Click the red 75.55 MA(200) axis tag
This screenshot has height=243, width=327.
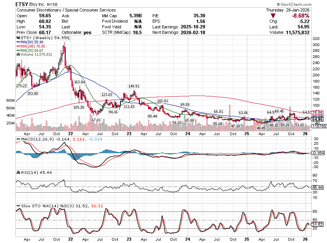click(317, 113)
